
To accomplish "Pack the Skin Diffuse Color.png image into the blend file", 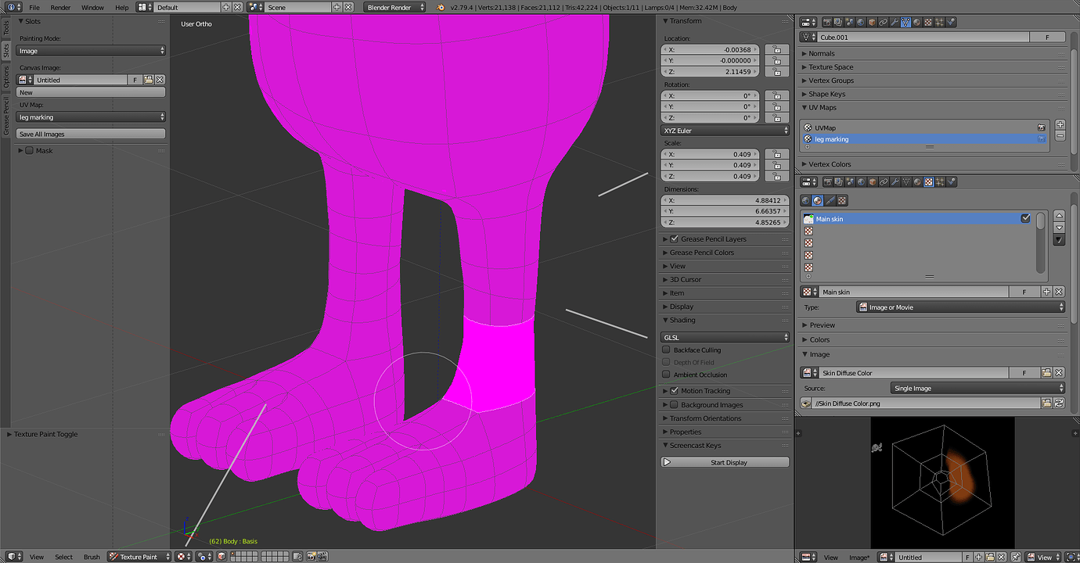I will [x=807, y=403].
